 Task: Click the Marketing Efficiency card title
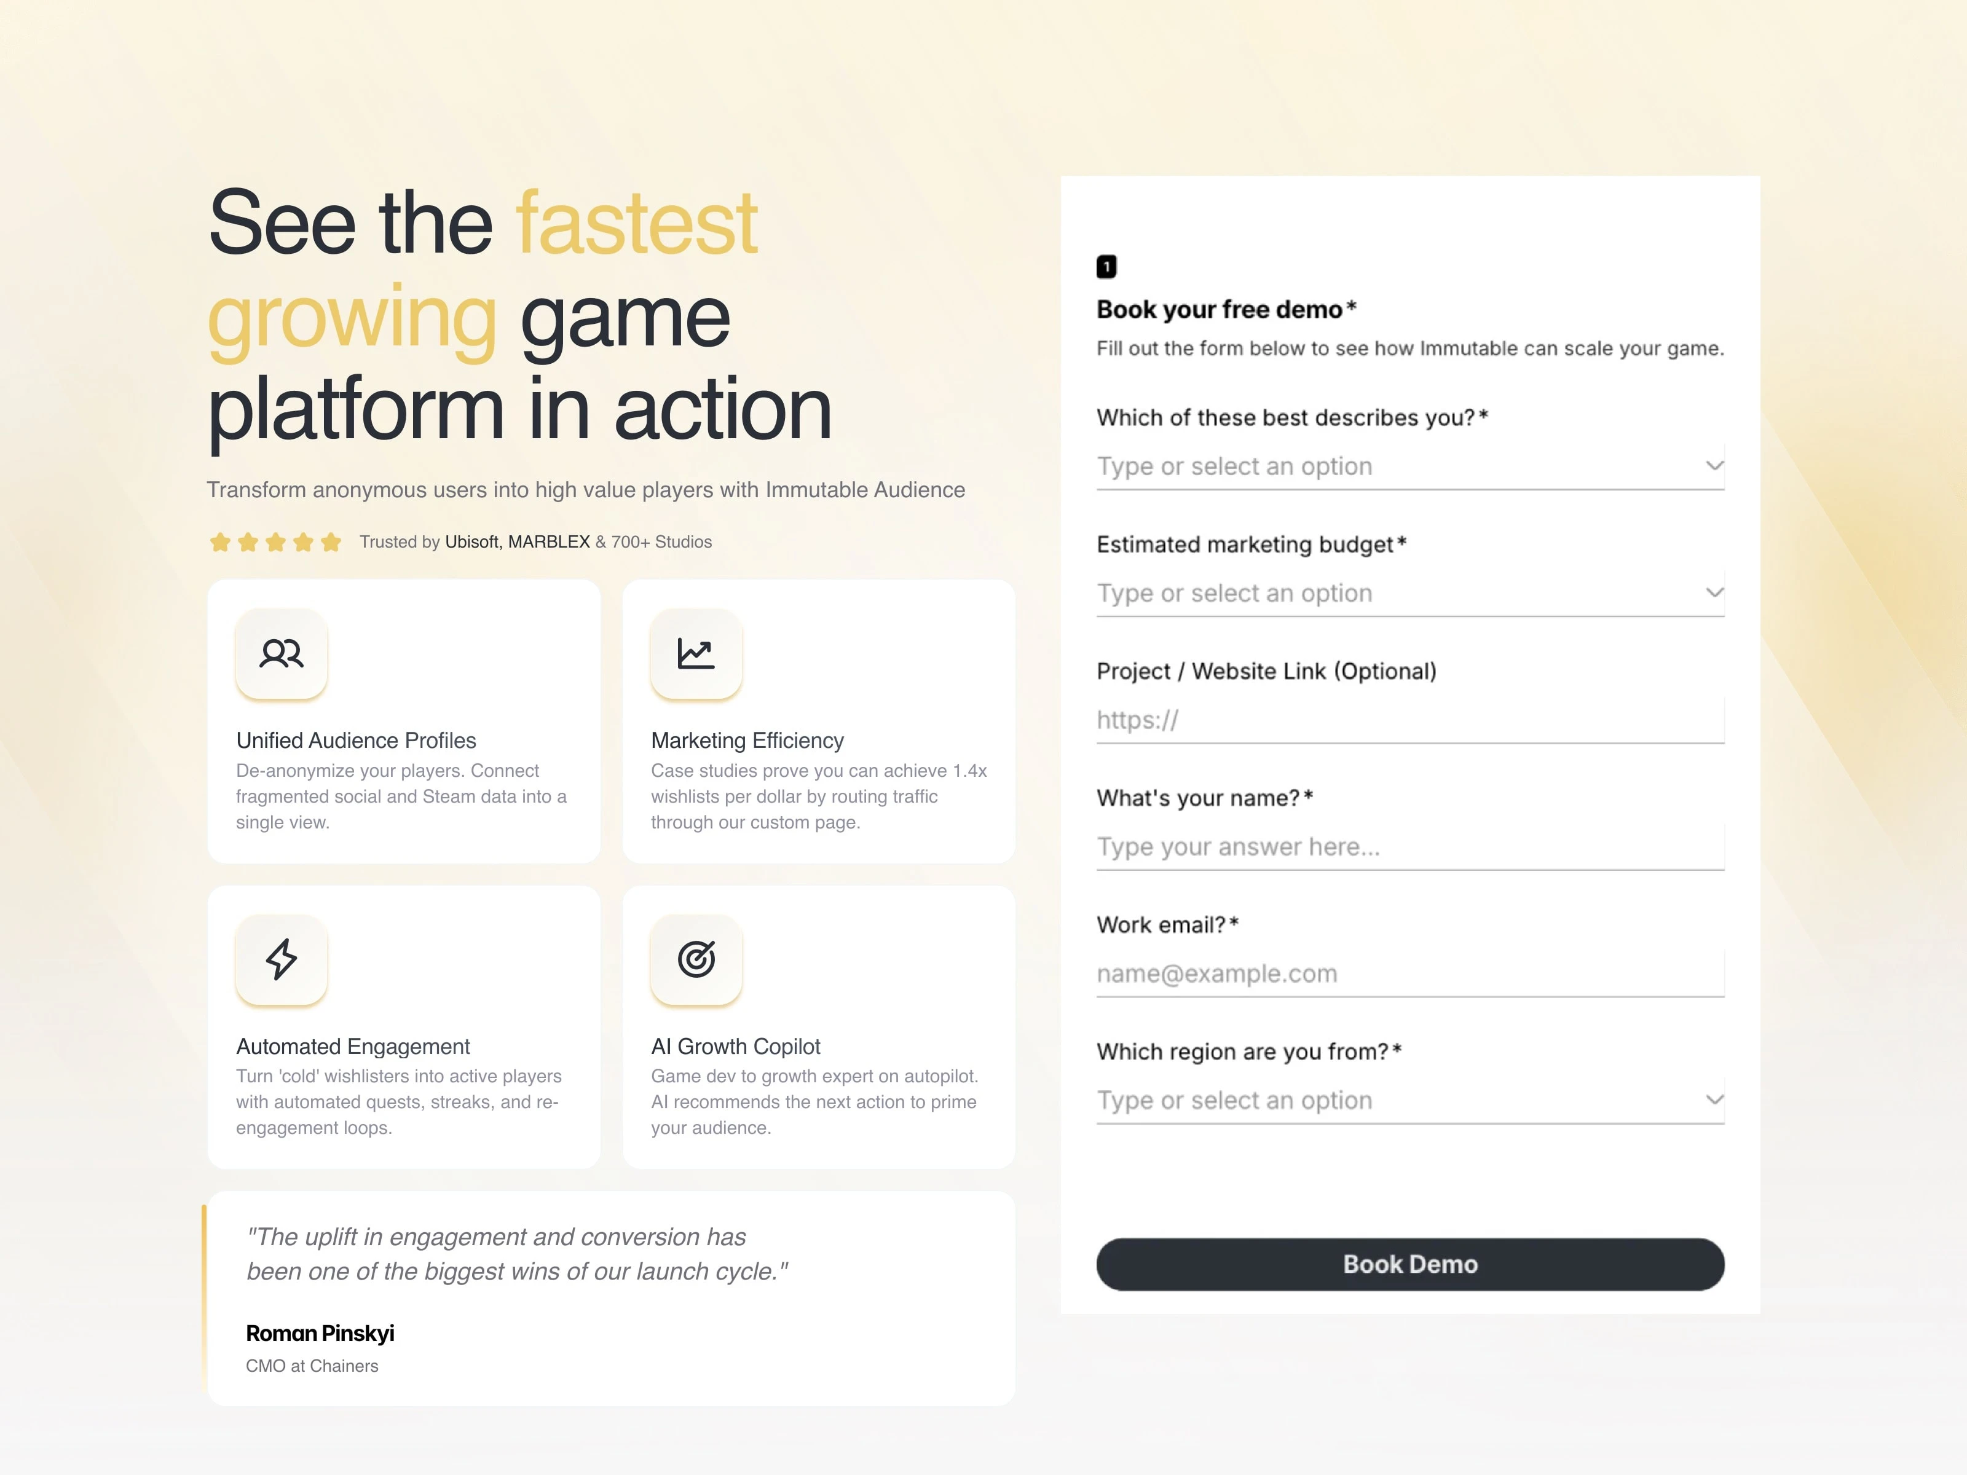tap(747, 741)
